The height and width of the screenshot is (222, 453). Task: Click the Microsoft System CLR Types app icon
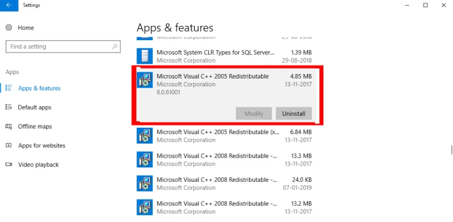pos(144,56)
